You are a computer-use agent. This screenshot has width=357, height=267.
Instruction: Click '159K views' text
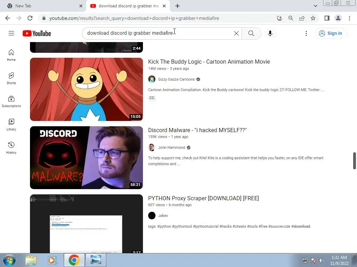point(158,137)
